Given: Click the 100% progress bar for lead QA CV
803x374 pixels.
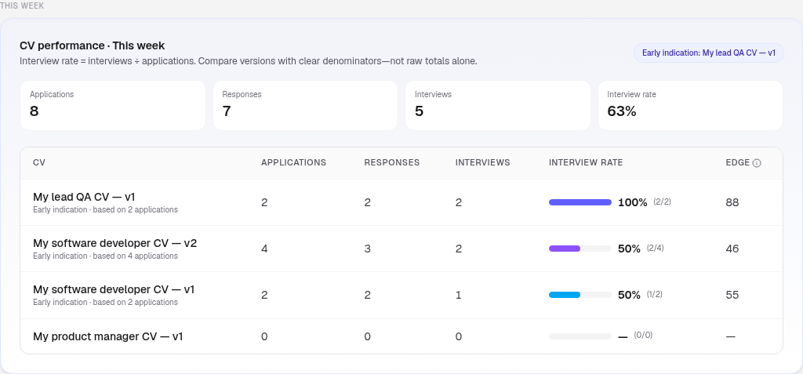Looking at the screenshot, I should 580,202.
